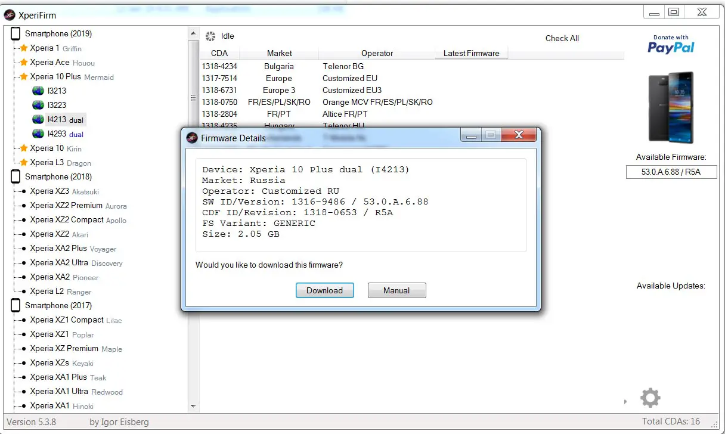This screenshot has width=725, height=434.
Task: Select available firmware 53.0.A.6.88 / R5A
Action: click(671, 172)
